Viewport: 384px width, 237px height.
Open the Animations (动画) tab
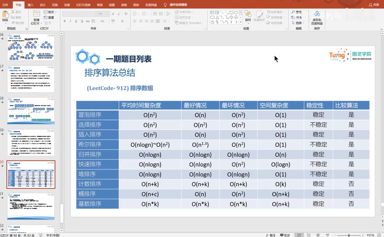[67, 5]
